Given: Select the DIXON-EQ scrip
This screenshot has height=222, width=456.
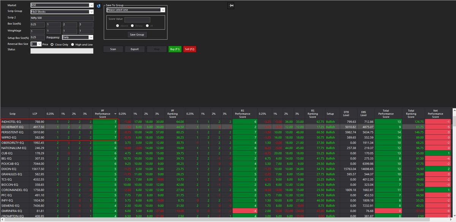Looking at the screenshot, I should pos(9,169).
